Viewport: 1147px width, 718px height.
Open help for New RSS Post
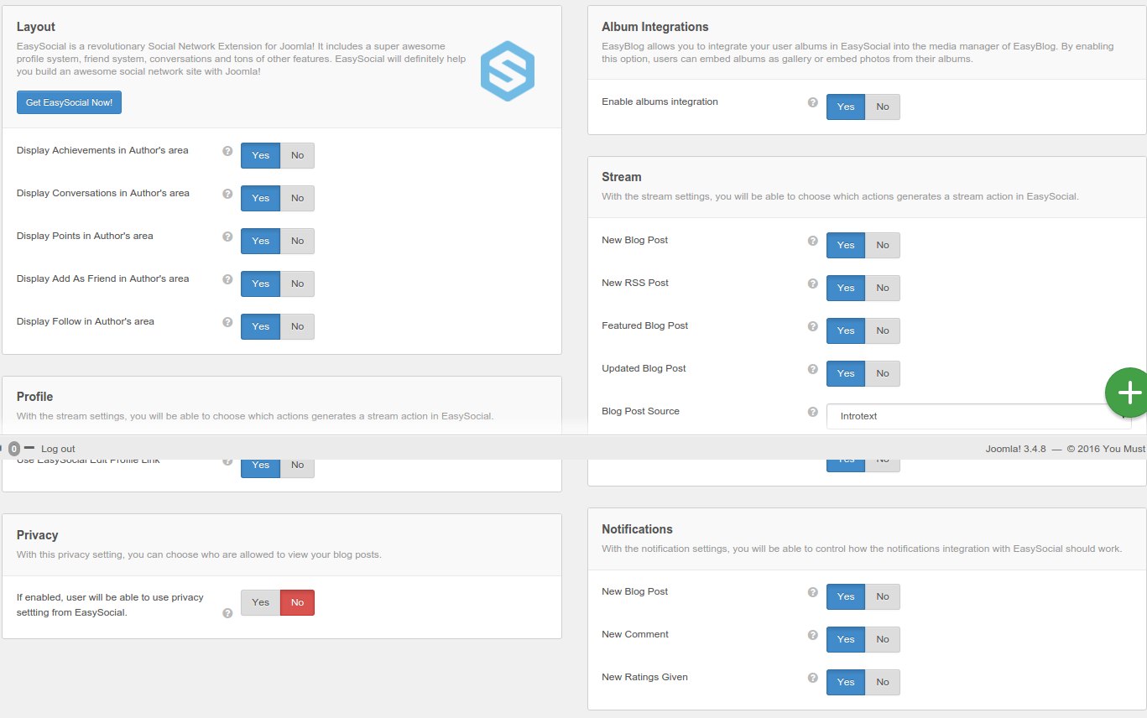[x=812, y=284]
